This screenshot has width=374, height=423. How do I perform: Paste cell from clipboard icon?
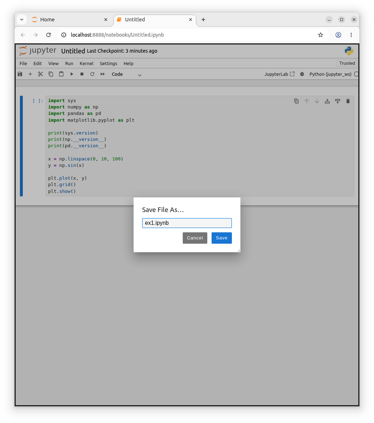click(x=61, y=74)
